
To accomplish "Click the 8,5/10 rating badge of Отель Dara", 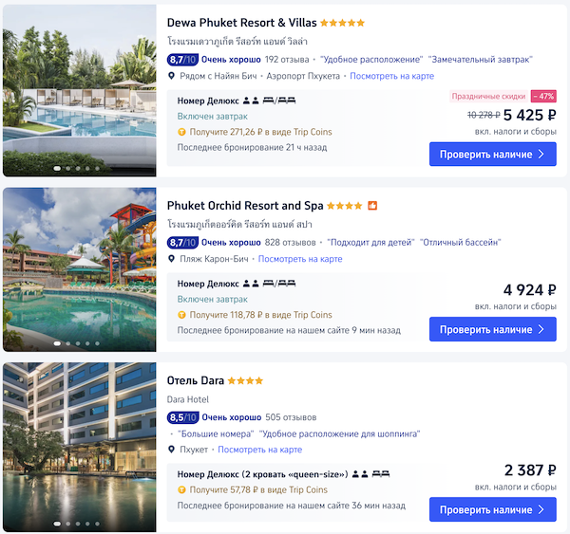I will pyautogui.click(x=182, y=416).
